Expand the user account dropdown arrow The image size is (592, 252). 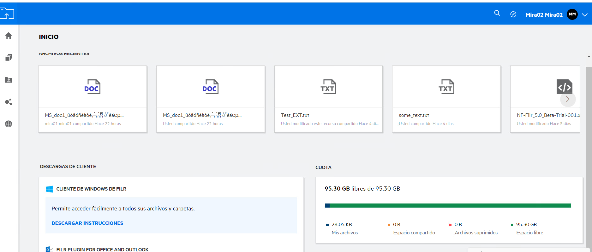click(585, 15)
